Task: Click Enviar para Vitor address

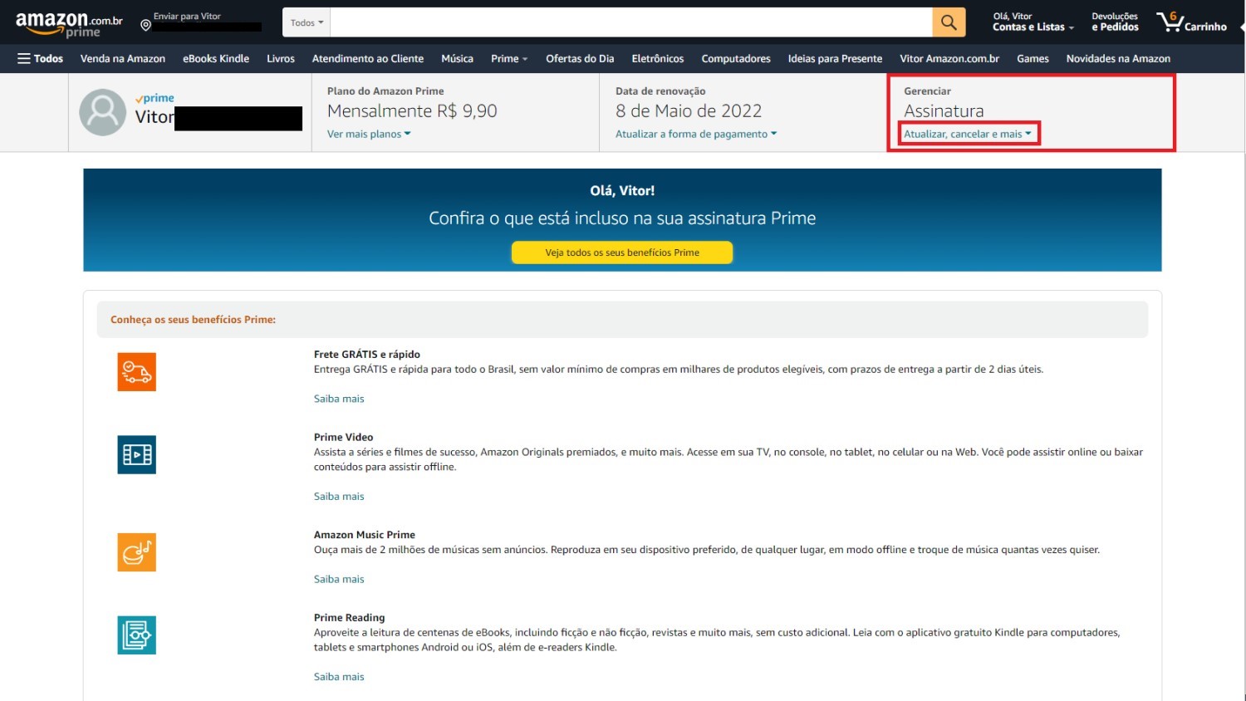Action: 201,22
